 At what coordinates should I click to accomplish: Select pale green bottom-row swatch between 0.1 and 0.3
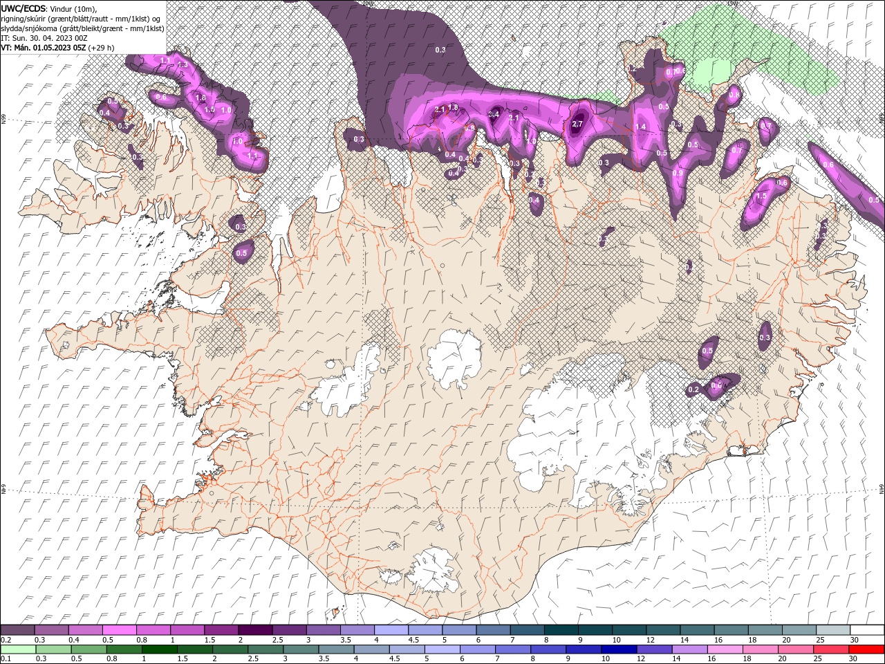(x=18, y=649)
